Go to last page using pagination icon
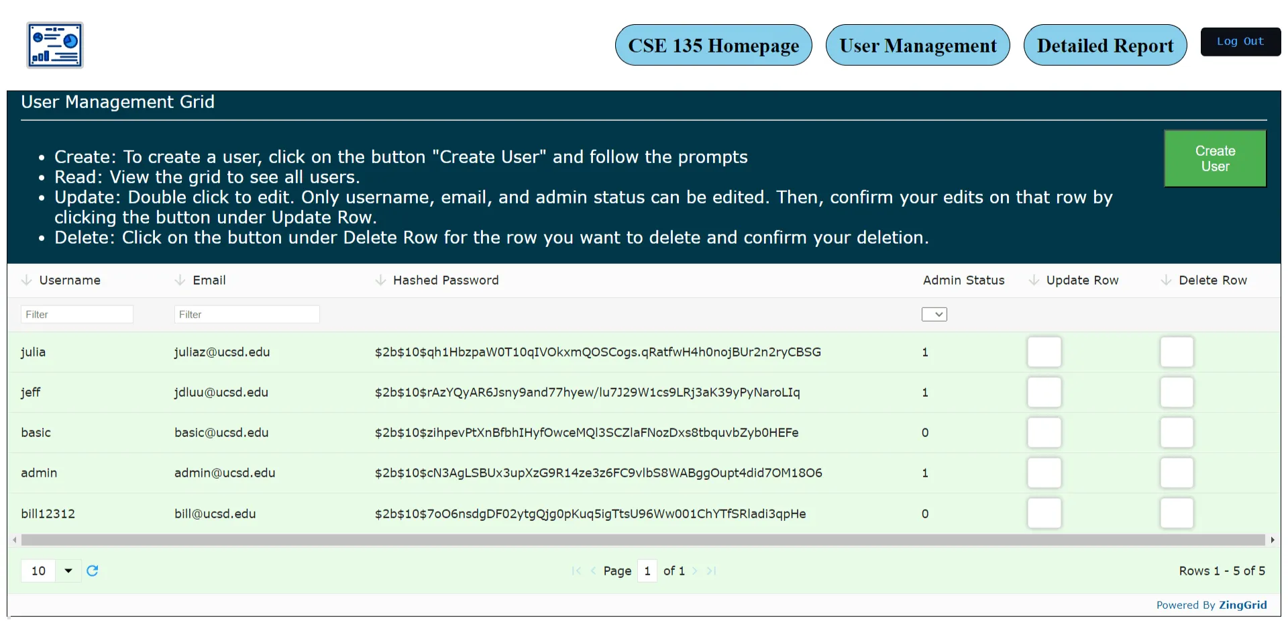1288x633 pixels. point(712,571)
